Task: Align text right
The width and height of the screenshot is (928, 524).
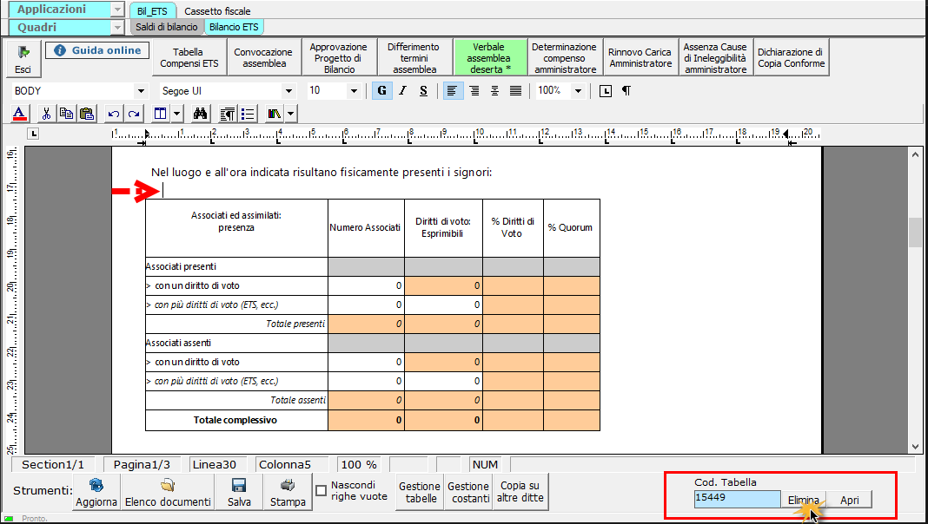Action: [474, 91]
